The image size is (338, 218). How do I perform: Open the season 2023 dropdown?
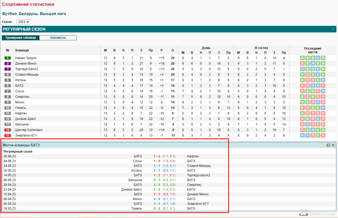(x=24, y=22)
